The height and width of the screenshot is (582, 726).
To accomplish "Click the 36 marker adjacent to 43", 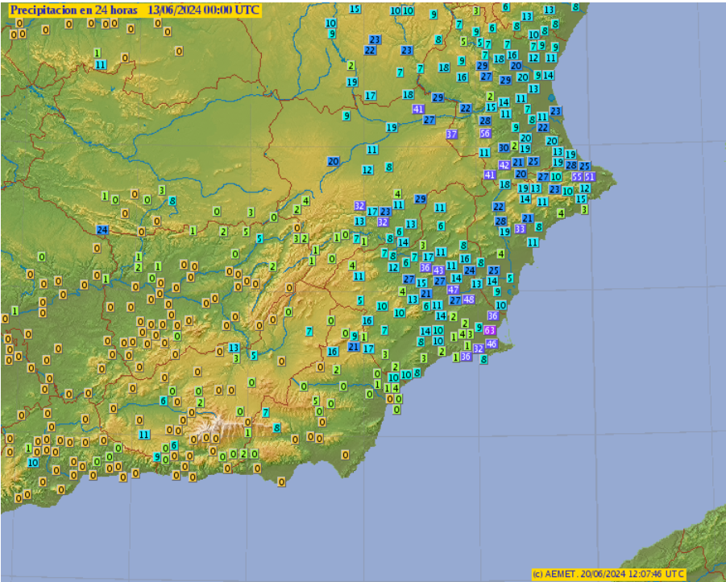I will pyautogui.click(x=425, y=267).
